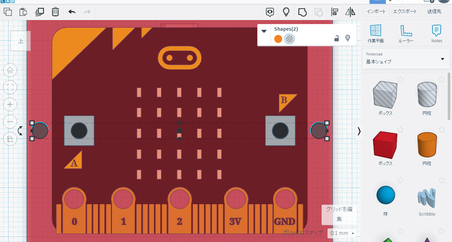Favorite Scribble with its star
The height and width of the screenshot is (242, 452).
(441, 180)
